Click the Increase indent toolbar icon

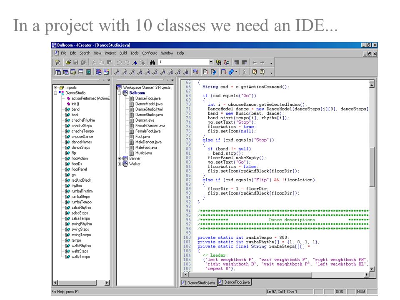[237, 62]
